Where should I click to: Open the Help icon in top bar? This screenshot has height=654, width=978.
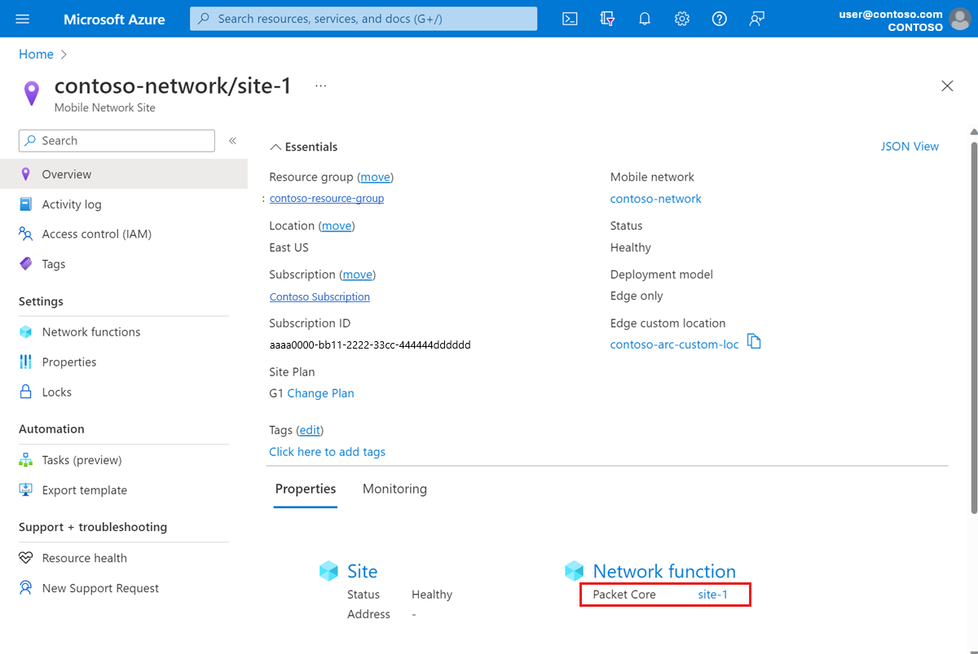pyautogui.click(x=719, y=18)
